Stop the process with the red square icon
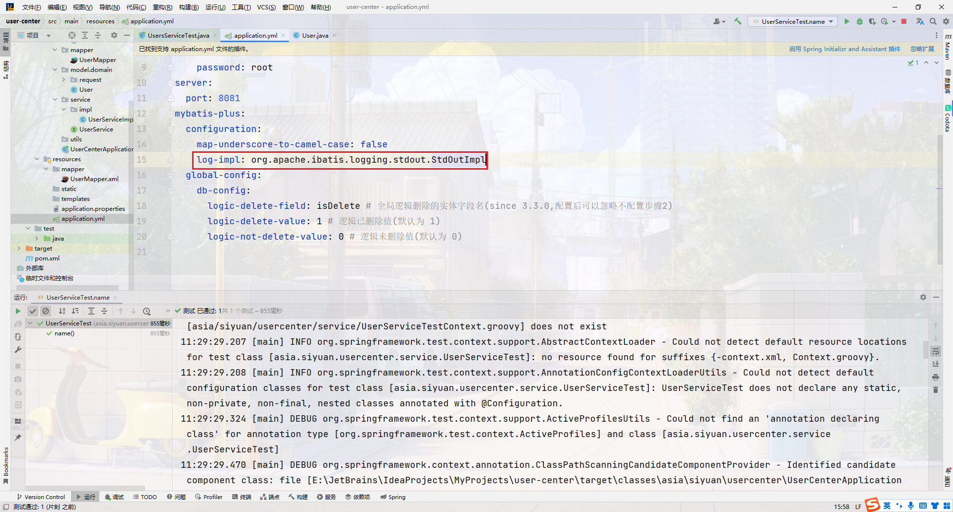Screen dimensions: 953x512 coord(904,21)
